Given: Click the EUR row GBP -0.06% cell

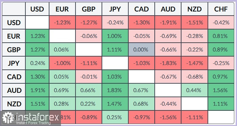Looking at the screenshot, I should pyautogui.click(x=89, y=36).
